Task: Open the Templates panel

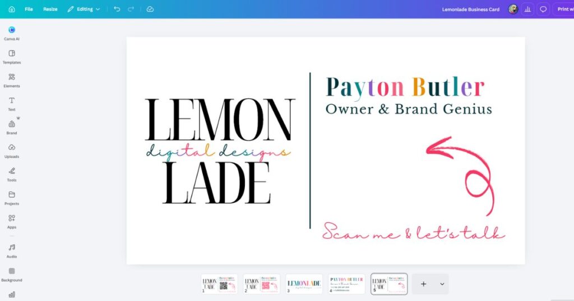Action: click(12, 57)
